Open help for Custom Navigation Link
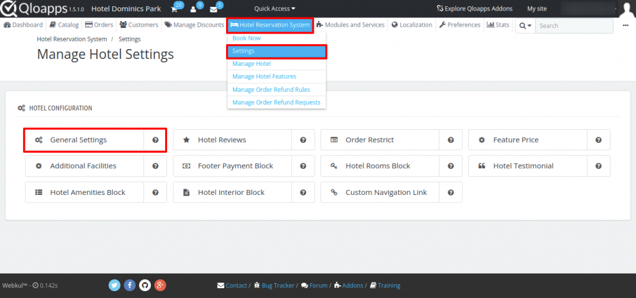The image size is (636, 298). click(x=451, y=192)
